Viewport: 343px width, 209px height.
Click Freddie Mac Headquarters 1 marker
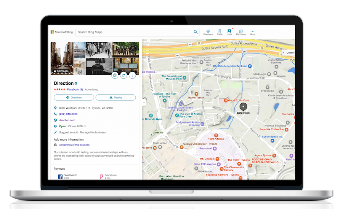click(201, 62)
